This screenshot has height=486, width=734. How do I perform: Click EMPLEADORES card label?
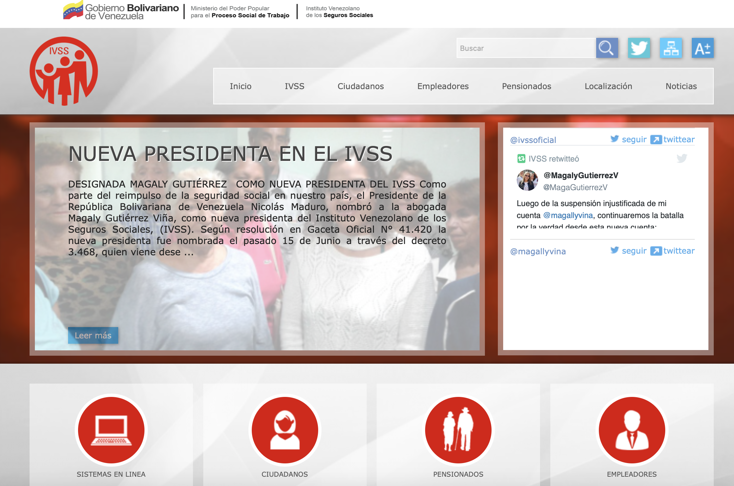pos(632,474)
